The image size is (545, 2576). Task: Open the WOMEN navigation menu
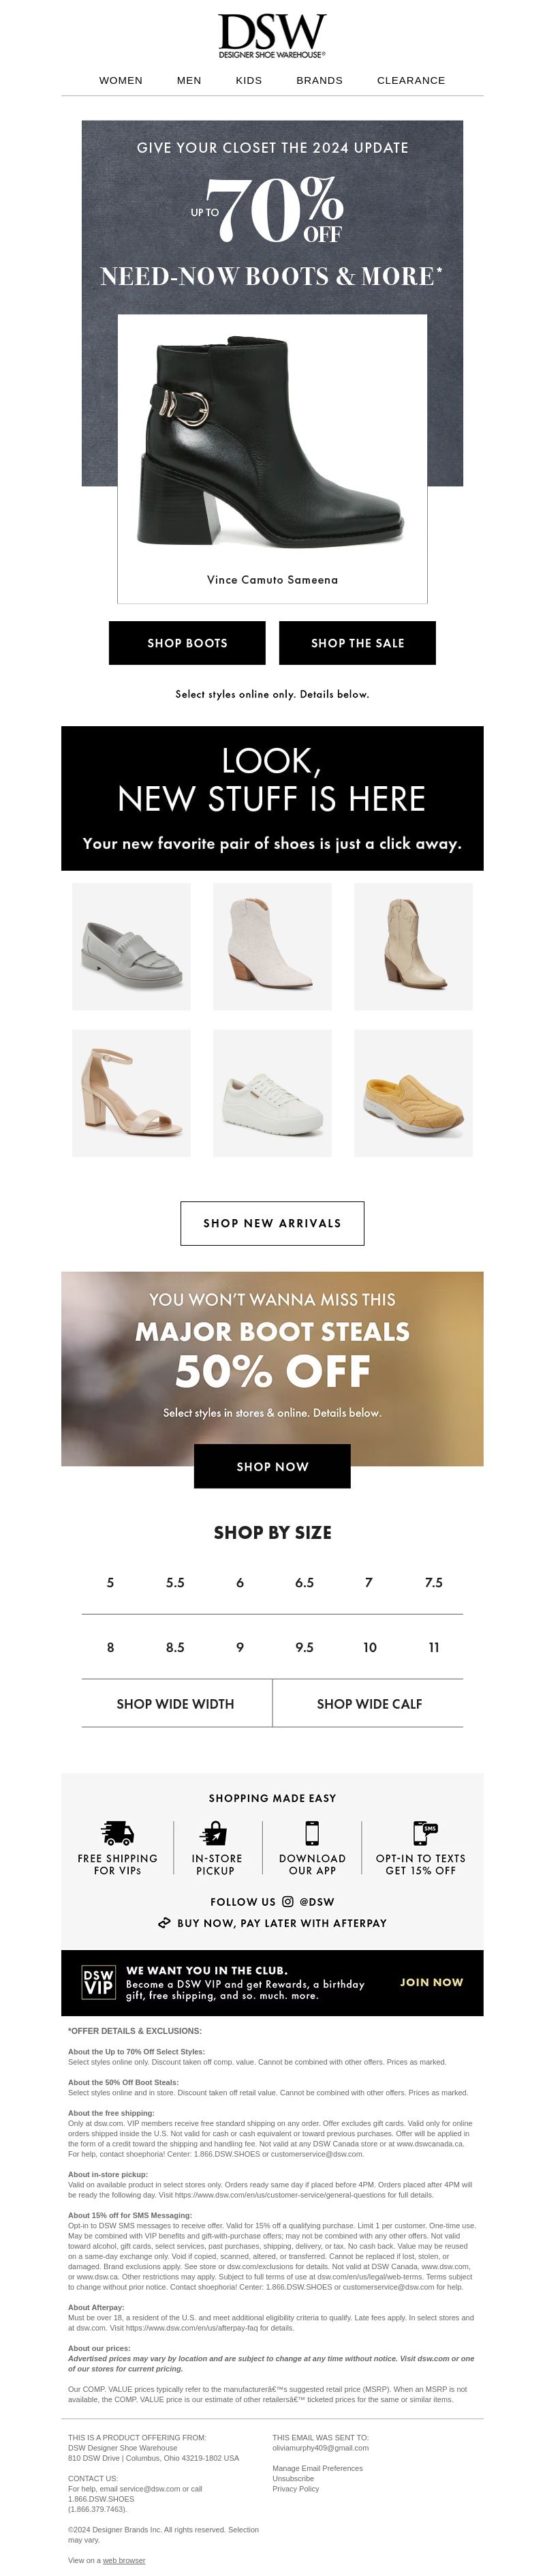pos(121,80)
